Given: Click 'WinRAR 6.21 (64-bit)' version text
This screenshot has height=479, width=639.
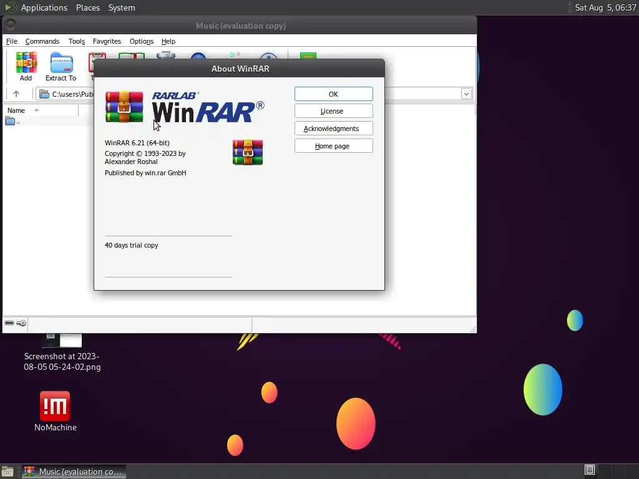Looking at the screenshot, I should coord(137,143).
